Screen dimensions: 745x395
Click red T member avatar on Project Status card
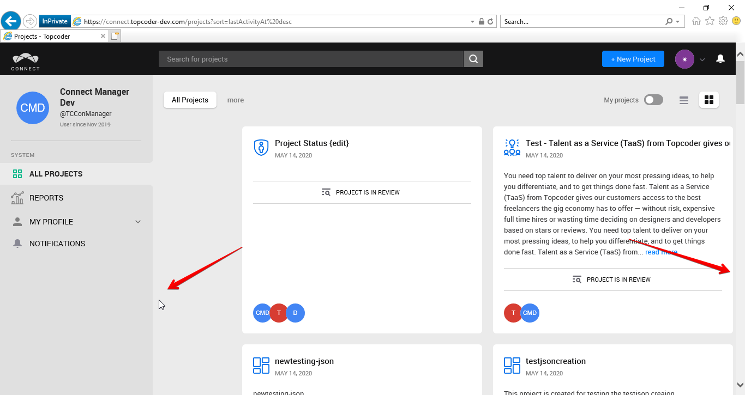point(279,313)
